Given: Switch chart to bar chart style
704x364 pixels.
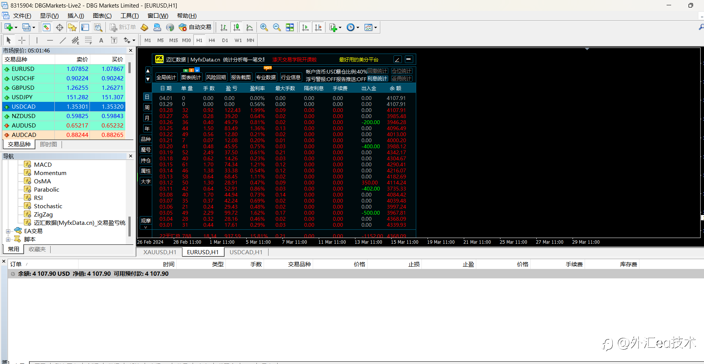Looking at the screenshot, I should 224,27.
